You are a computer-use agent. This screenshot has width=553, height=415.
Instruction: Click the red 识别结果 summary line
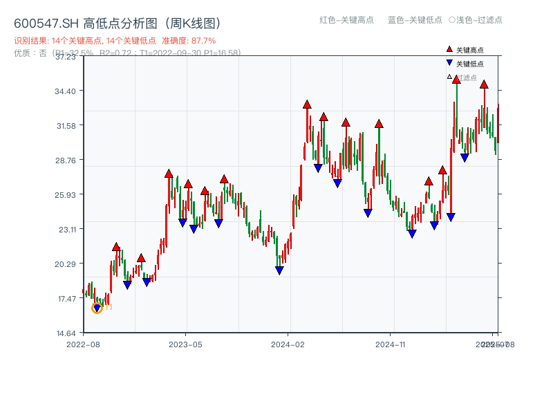coord(115,41)
